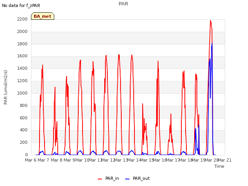Click the 400 y-axis tick label

click(x=24, y=130)
